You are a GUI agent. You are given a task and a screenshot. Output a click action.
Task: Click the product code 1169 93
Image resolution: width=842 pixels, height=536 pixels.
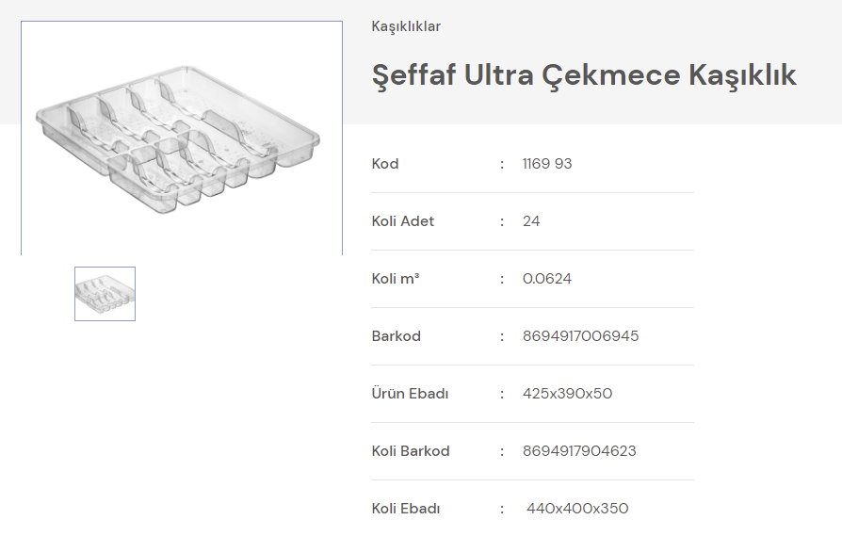547,164
